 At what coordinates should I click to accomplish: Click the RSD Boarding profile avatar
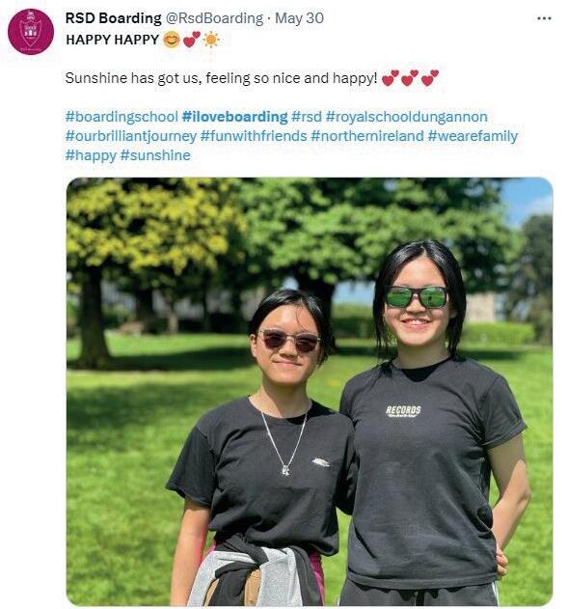click(x=31, y=32)
